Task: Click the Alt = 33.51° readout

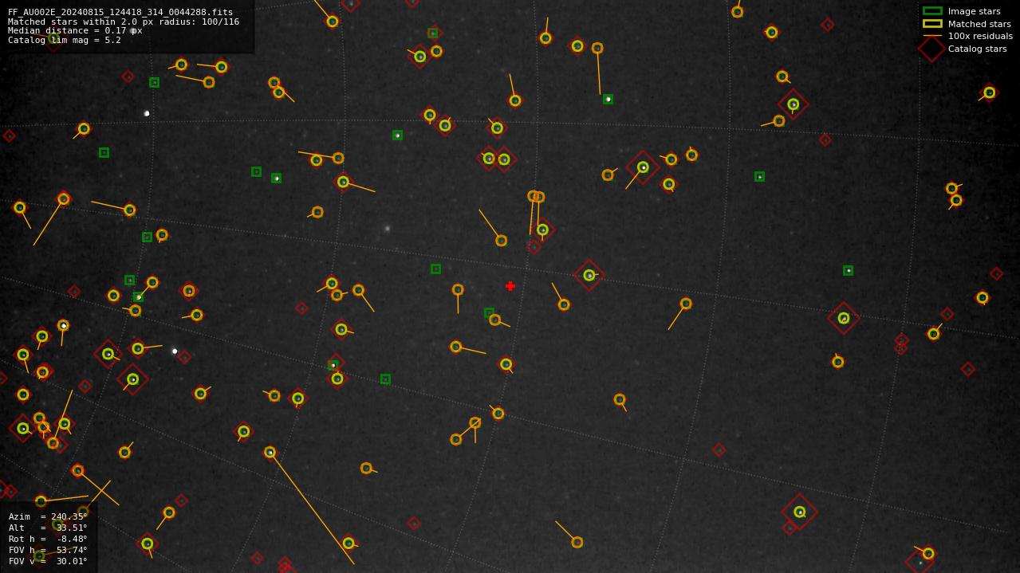Action: point(48,528)
